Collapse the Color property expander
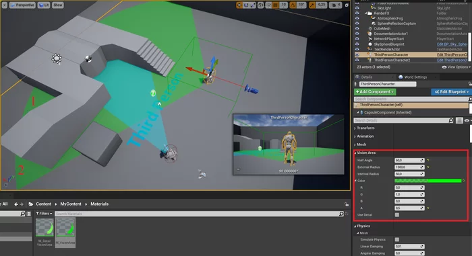The height and width of the screenshot is (256, 472). [355, 181]
